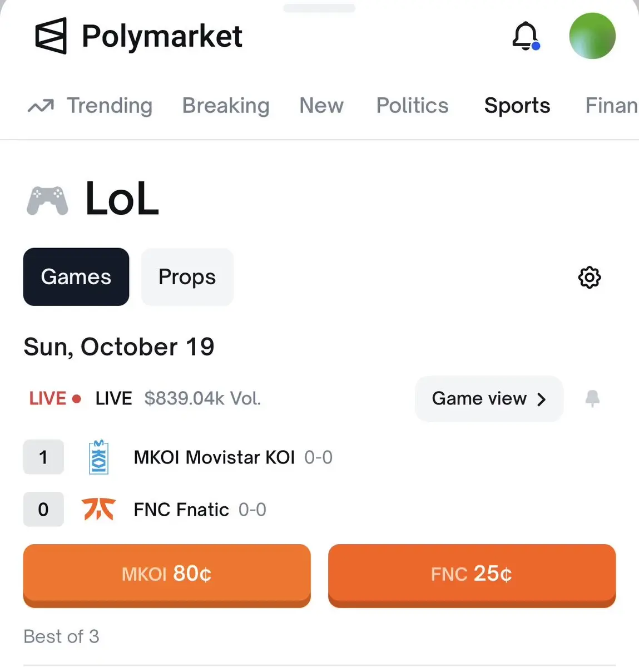The height and width of the screenshot is (667, 639).
Task: Toggle match alert bell for MKOI vs FNC
Action: coord(592,398)
